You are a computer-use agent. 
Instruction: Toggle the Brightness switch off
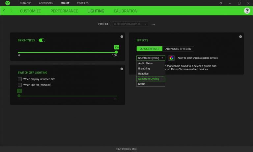[x=42, y=40]
